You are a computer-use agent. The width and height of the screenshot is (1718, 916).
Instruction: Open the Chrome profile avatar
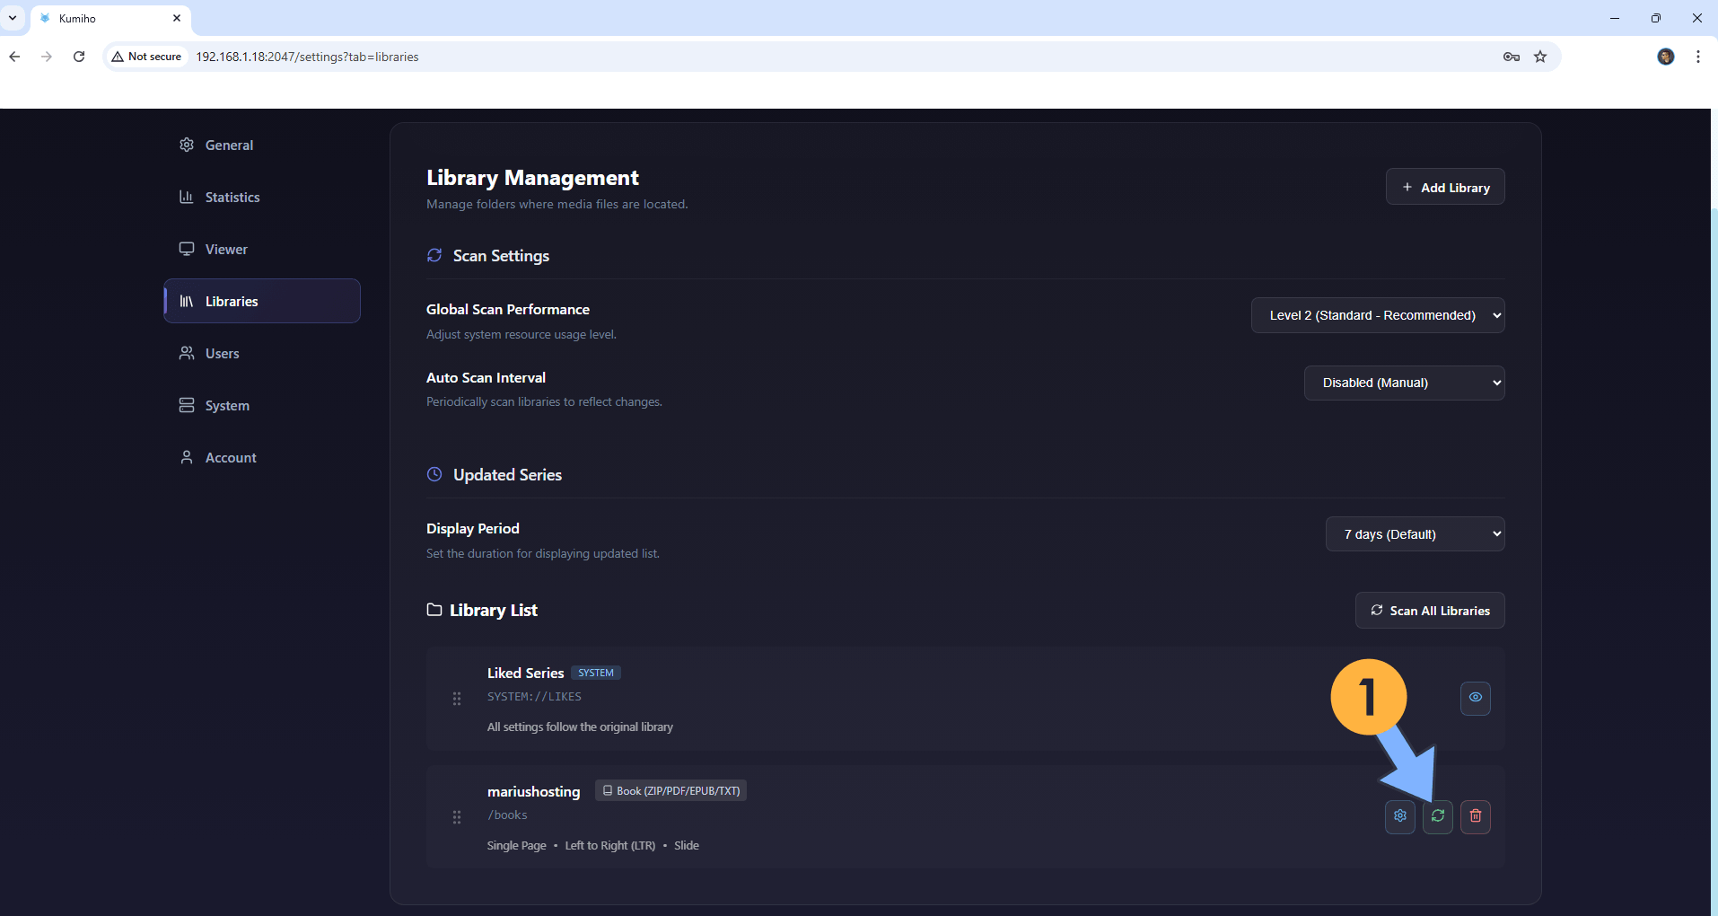tap(1665, 57)
